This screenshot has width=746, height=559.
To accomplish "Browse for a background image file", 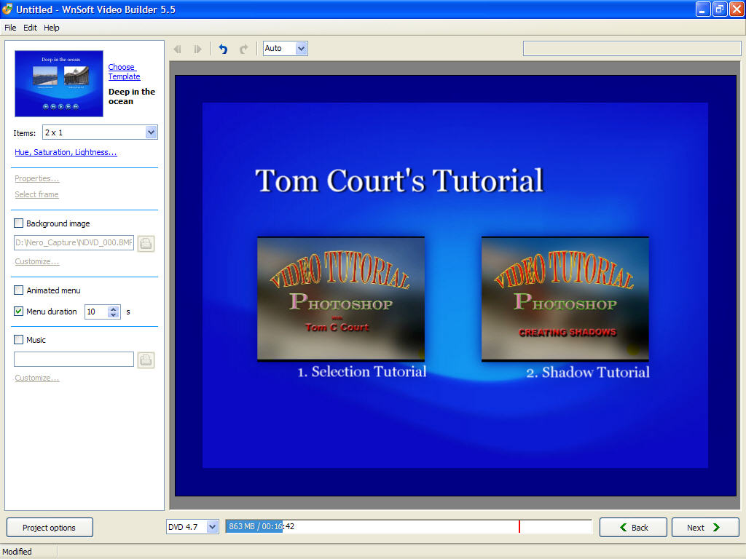I will point(146,243).
